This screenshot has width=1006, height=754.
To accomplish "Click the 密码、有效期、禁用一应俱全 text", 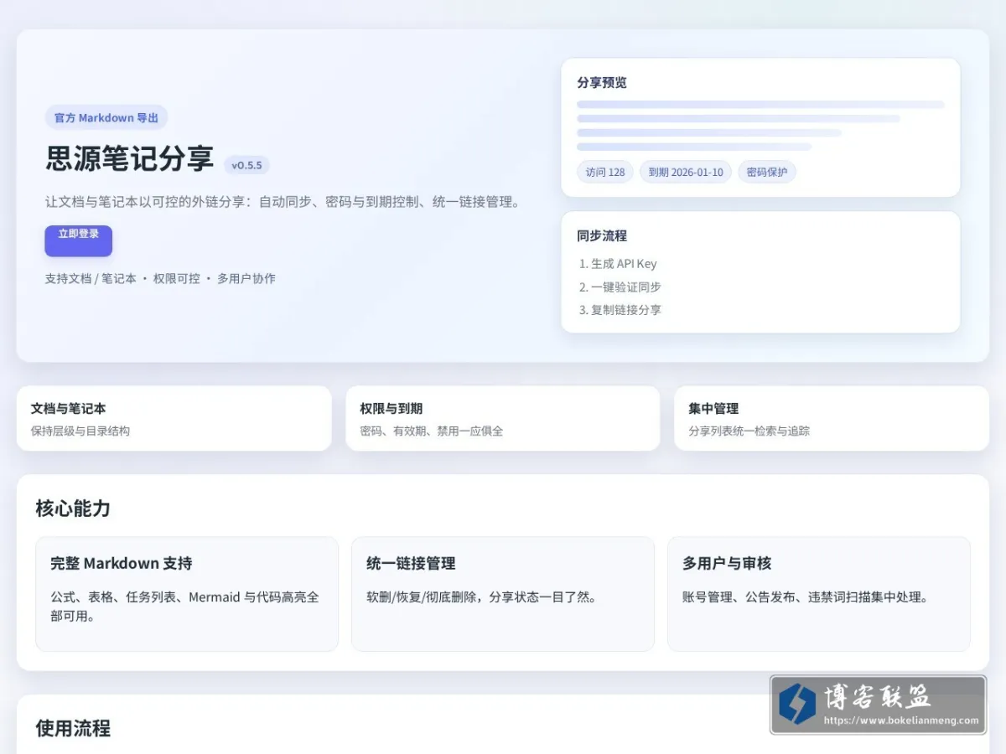I will (x=432, y=431).
